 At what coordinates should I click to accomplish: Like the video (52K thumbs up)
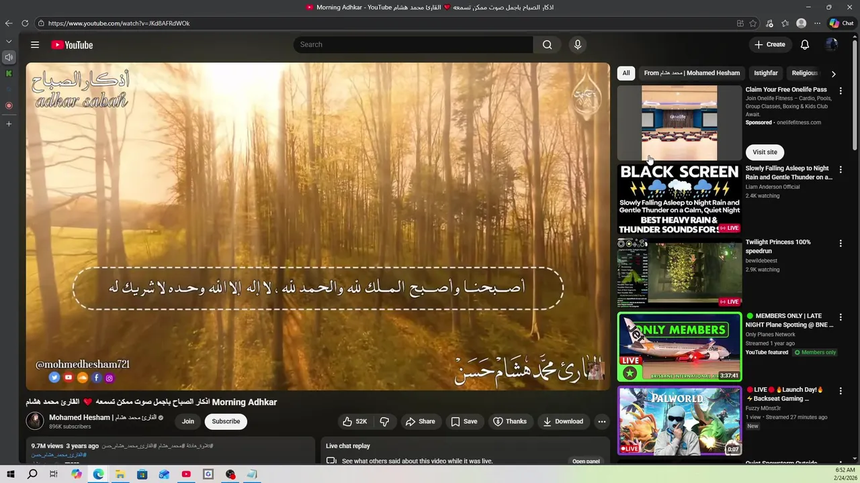coord(355,421)
